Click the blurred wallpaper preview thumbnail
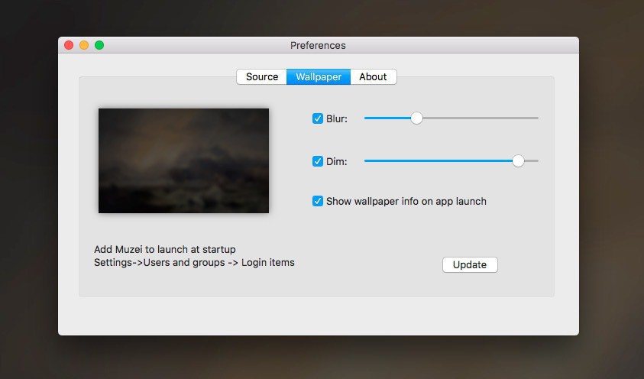 183,160
